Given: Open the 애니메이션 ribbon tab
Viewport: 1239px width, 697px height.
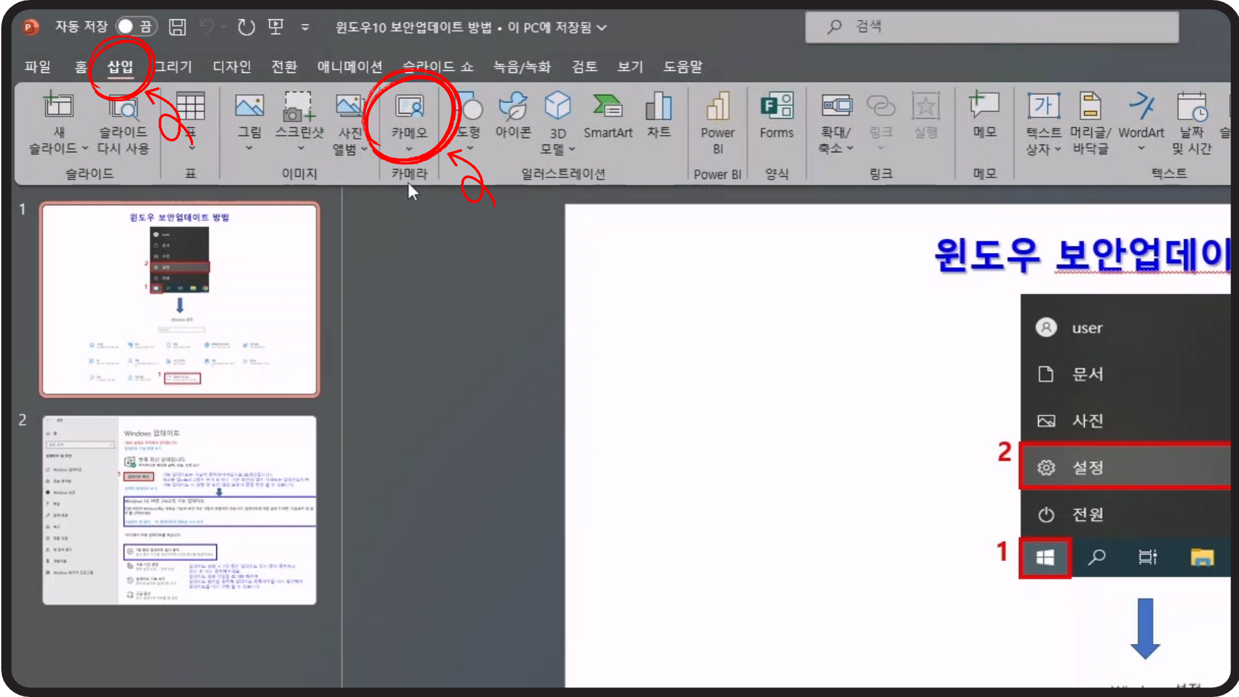Looking at the screenshot, I should pos(349,66).
